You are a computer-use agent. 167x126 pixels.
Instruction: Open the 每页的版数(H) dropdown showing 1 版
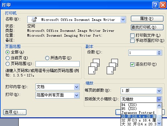[159, 91]
